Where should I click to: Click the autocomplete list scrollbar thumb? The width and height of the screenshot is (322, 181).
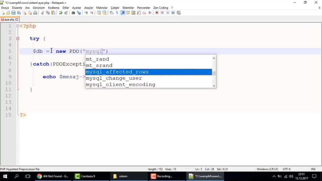pyautogui.click(x=214, y=73)
